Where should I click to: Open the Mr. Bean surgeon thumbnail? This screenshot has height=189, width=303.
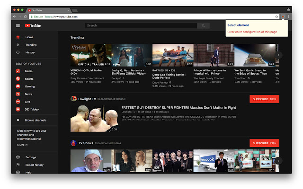click(x=91, y=161)
